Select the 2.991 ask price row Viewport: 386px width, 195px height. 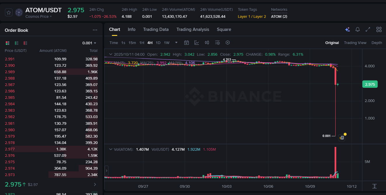coord(51,59)
